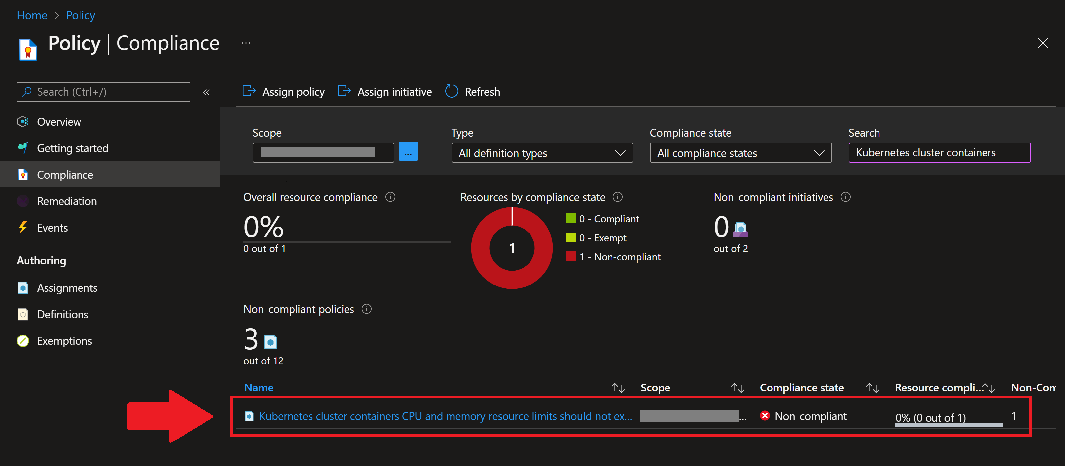Click info icon beside Resources by compliance state
This screenshot has height=466, width=1065.
tap(617, 197)
